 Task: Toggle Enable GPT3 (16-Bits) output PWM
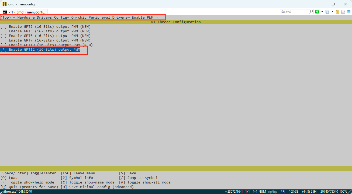[x=45, y=31]
